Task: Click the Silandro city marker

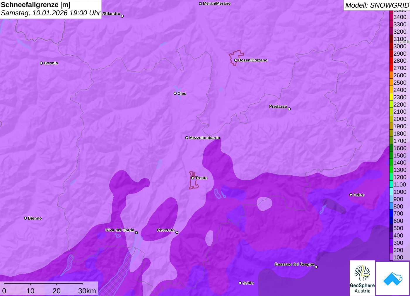Action: click(122, 16)
